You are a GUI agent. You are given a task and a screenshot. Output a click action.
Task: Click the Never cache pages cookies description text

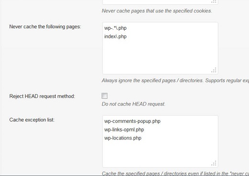pos(157,11)
